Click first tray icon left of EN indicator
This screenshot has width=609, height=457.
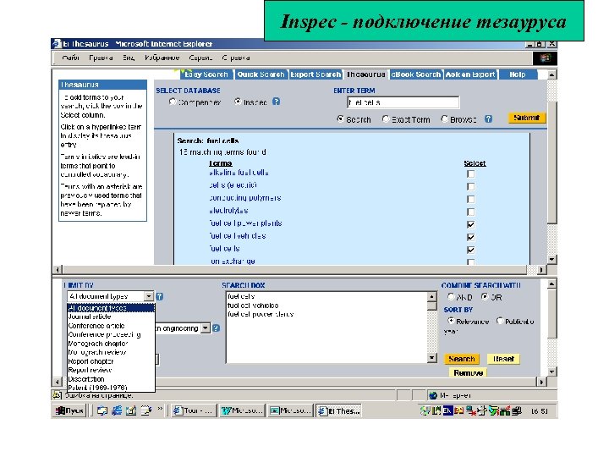click(436, 410)
